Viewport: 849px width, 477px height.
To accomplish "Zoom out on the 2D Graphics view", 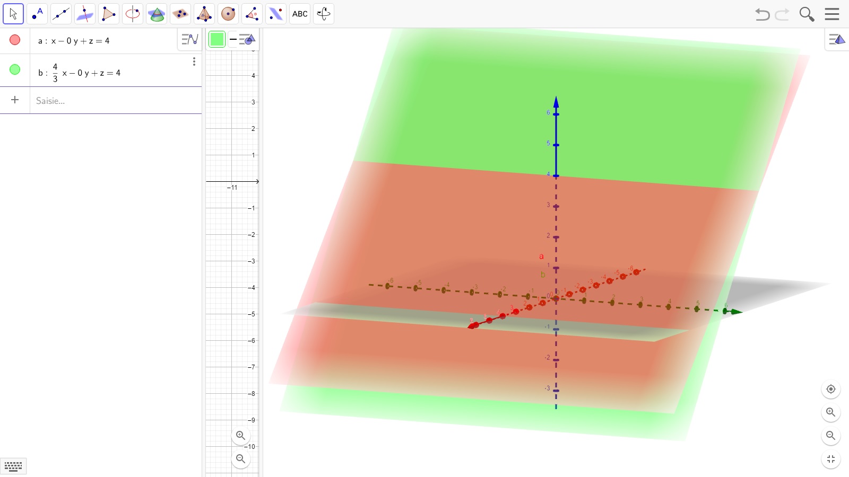I will 241,459.
